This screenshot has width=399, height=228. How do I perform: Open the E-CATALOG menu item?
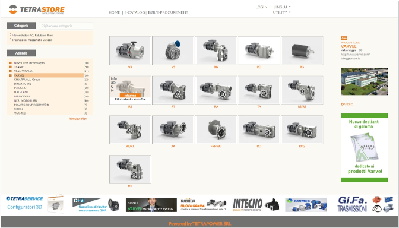click(x=134, y=12)
